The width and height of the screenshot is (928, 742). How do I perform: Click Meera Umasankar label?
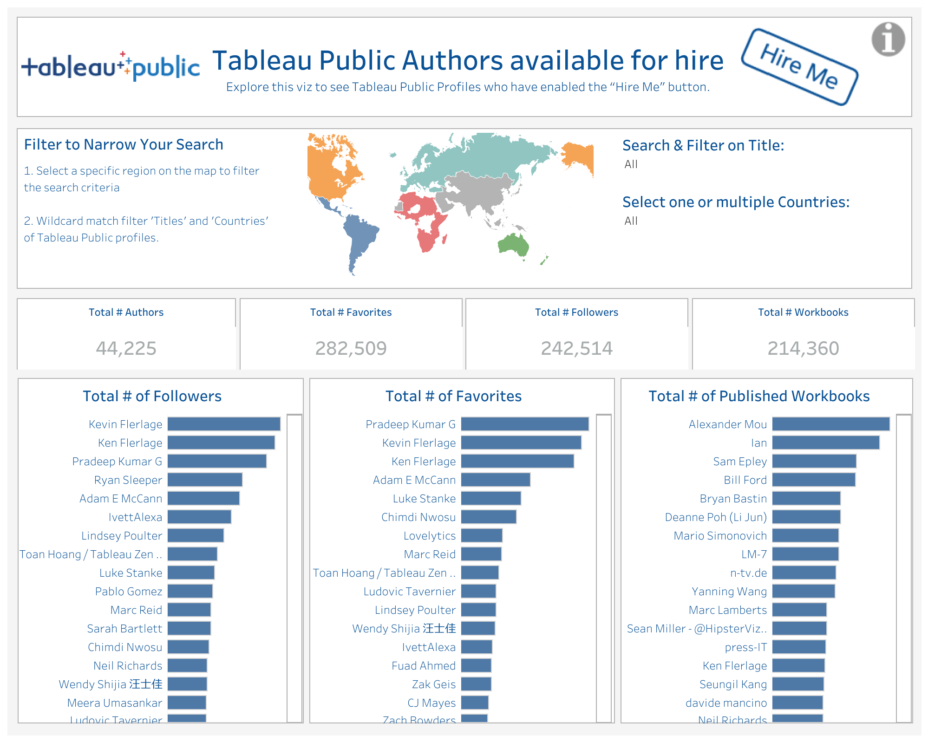point(115,703)
